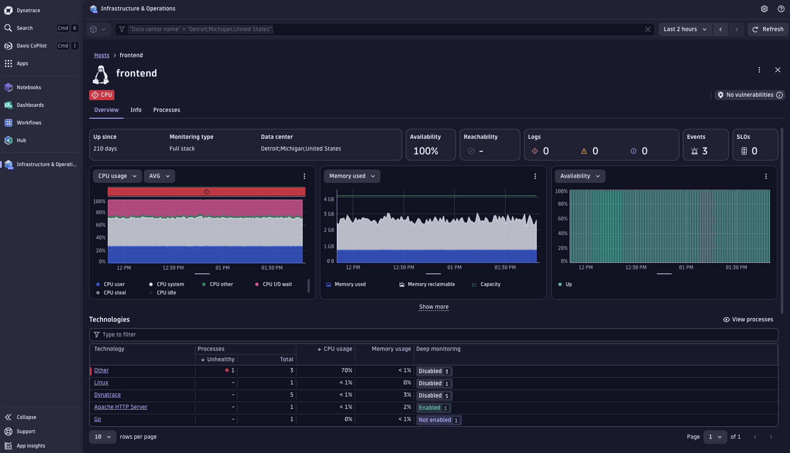Viewport: 790px width, 453px height.
Task: Go to next timeframe
Action: pyautogui.click(x=737, y=29)
